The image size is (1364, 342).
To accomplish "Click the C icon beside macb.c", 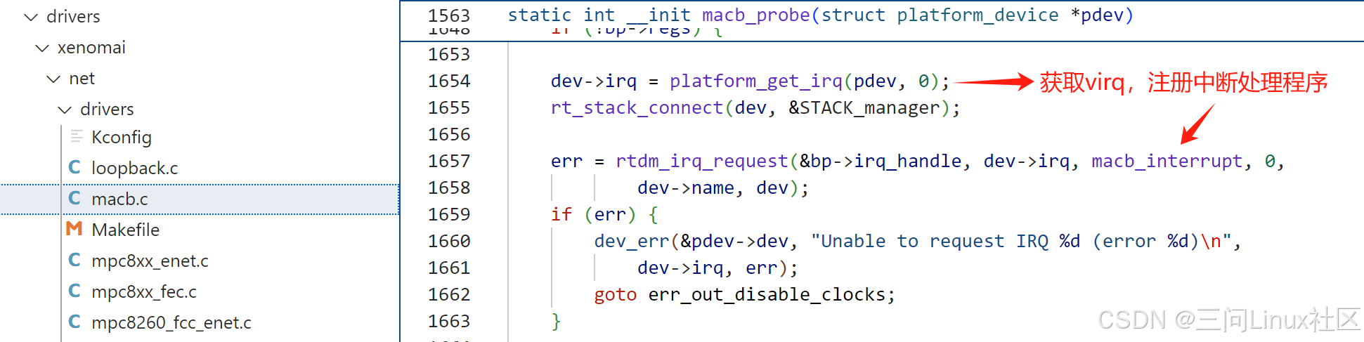I will [x=74, y=198].
